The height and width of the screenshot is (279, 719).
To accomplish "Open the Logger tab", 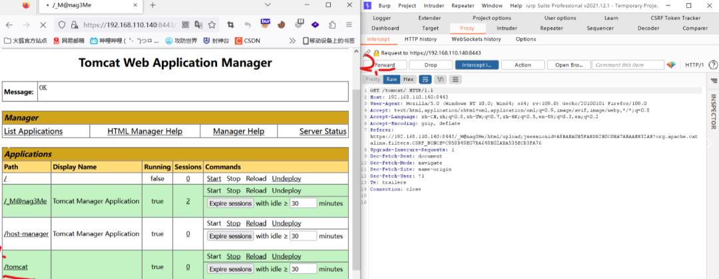I will point(381,18).
